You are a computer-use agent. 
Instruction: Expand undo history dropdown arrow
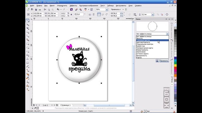(x=61, y=9)
